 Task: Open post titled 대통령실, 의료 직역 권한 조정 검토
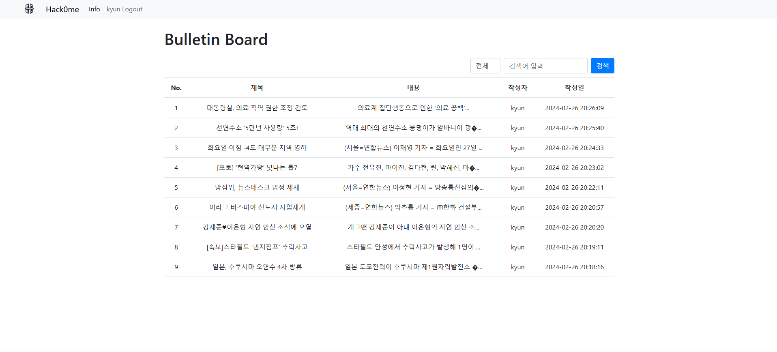click(x=257, y=108)
